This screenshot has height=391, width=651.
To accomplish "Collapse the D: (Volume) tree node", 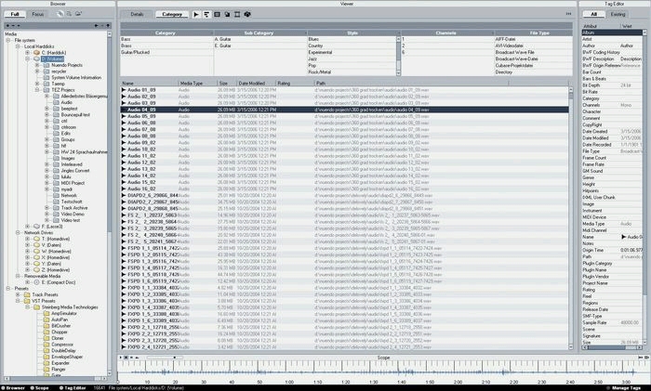I will [27, 59].
